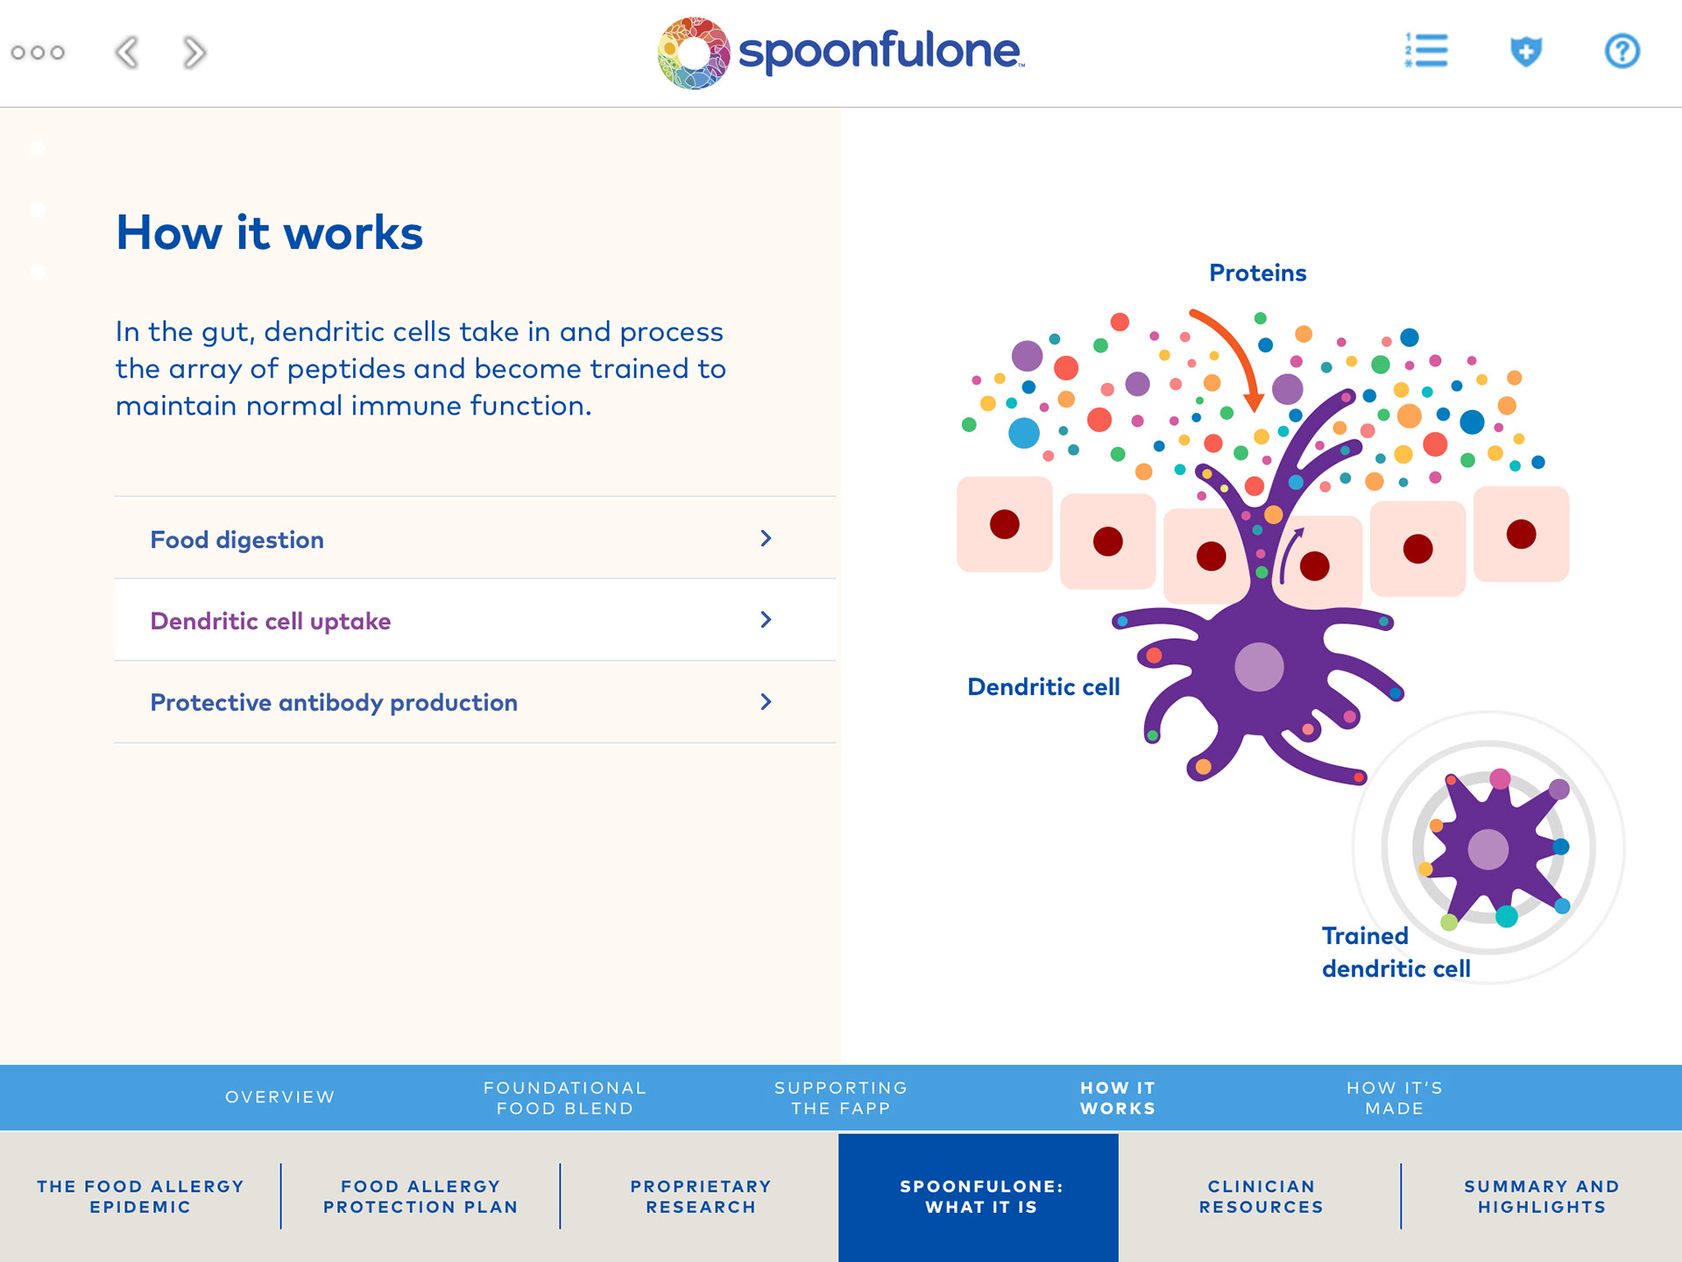Navigate to Proprietary Research section

tap(701, 1196)
